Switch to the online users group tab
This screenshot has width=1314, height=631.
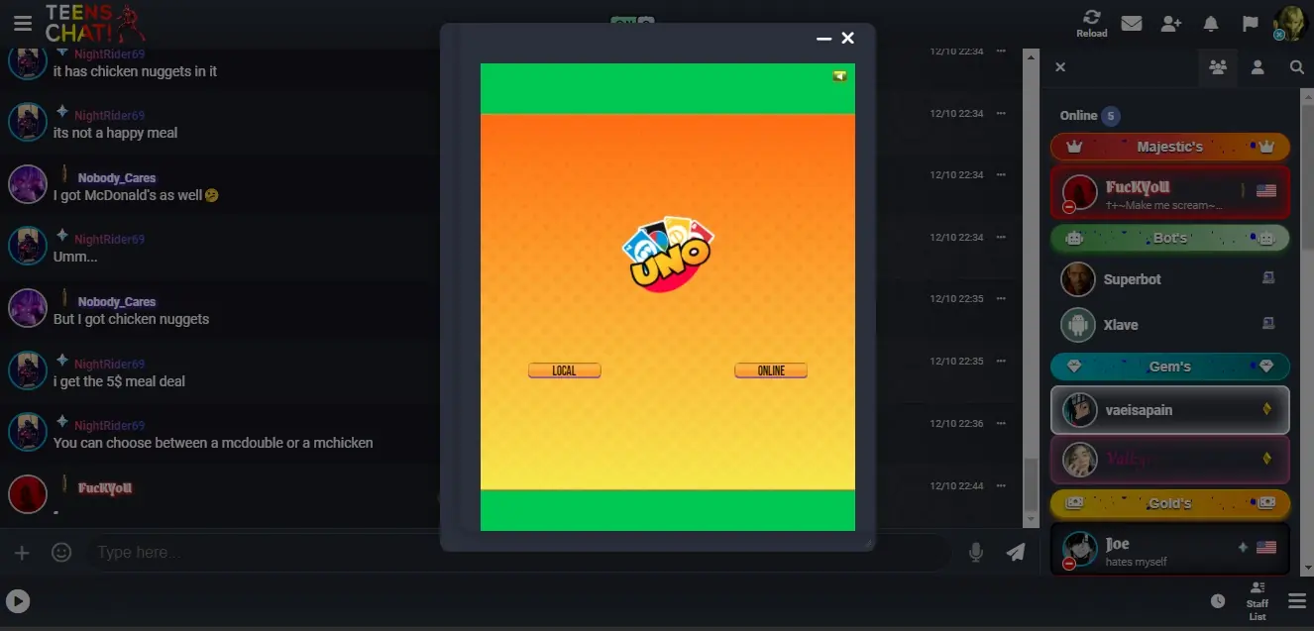(1217, 67)
